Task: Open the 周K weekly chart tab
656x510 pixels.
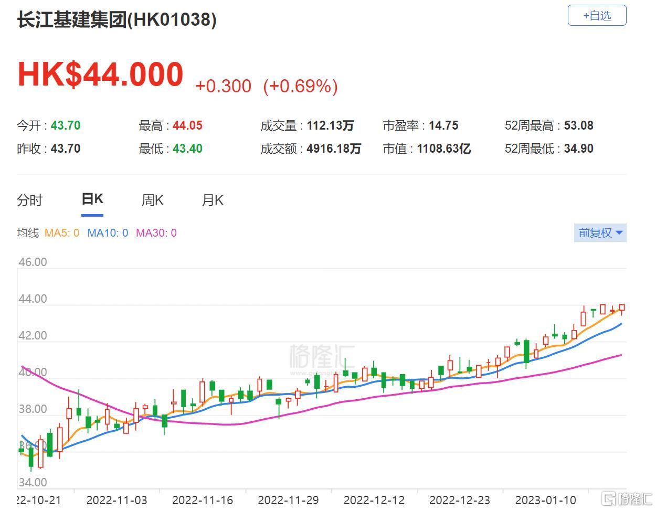Action: 152,200
